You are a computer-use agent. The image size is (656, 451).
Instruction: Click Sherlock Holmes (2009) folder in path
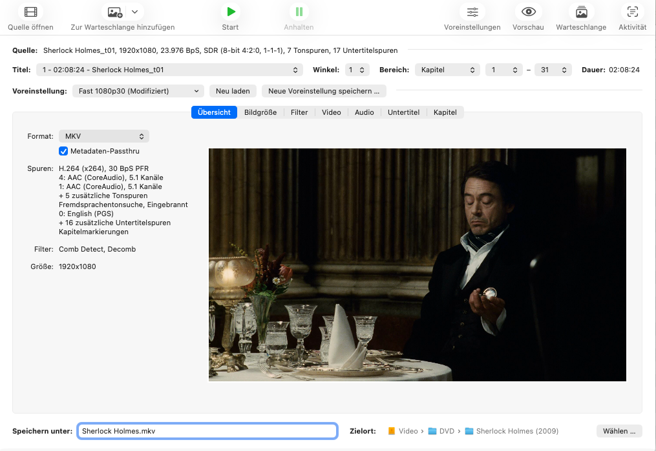(512, 431)
